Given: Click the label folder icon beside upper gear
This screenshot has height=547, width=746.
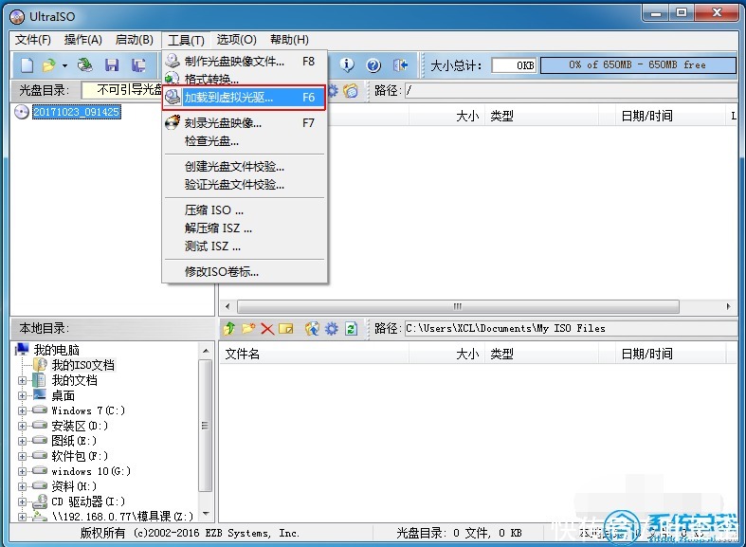Looking at the screenshot, I should (x=351, y=90).
